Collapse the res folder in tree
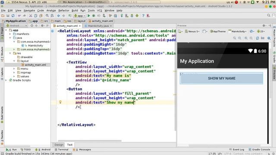This screenshot has height=155, width=276. click(10, 53)
